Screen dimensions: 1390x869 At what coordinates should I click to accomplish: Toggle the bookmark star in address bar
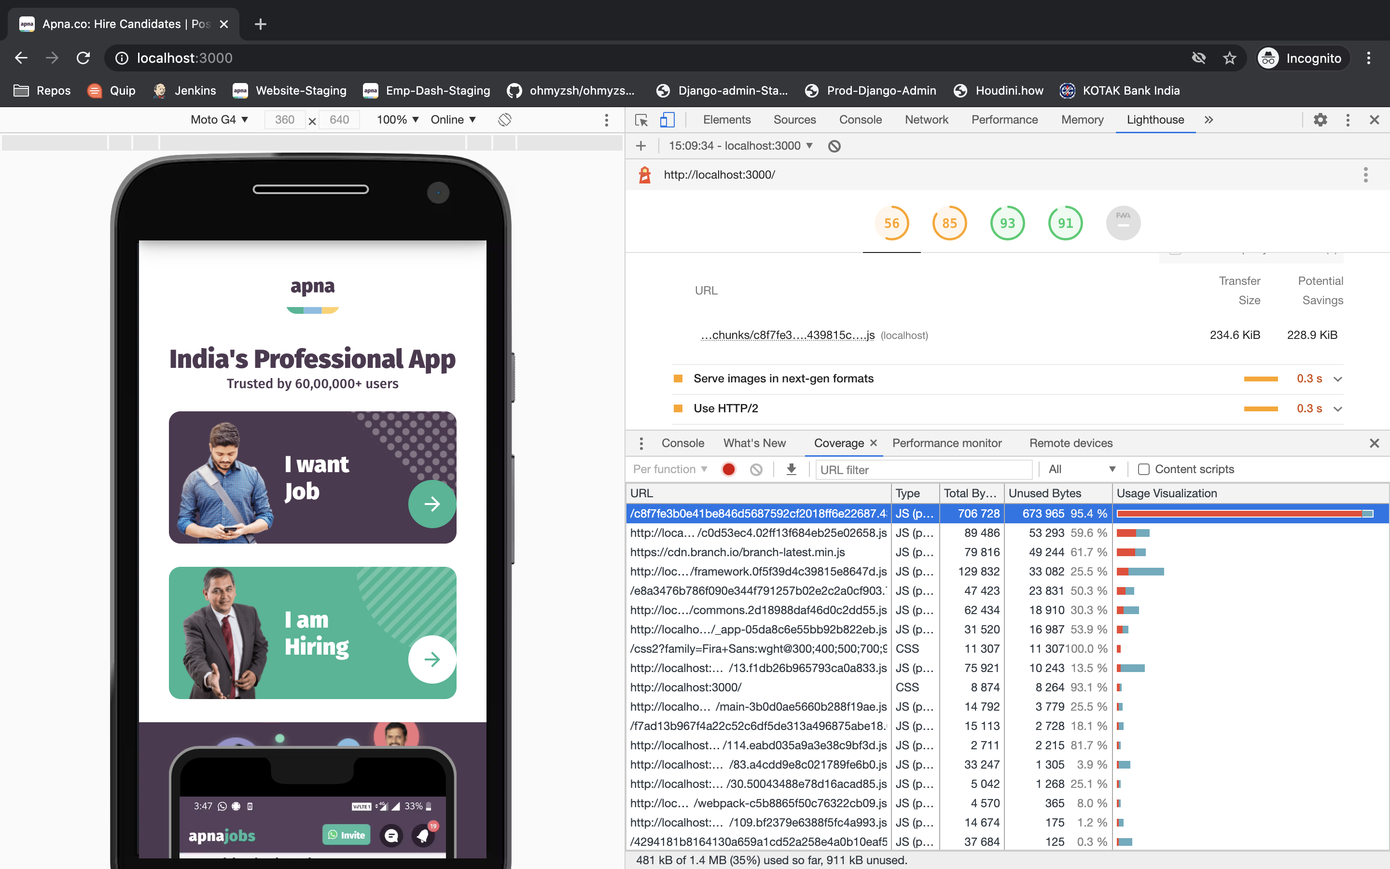[x=1229, y=57]
